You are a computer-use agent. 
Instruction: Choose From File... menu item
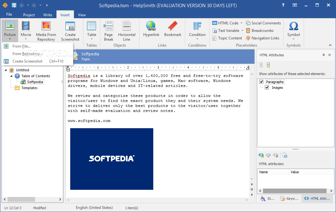pyautogui.click(x=38, y=46)
